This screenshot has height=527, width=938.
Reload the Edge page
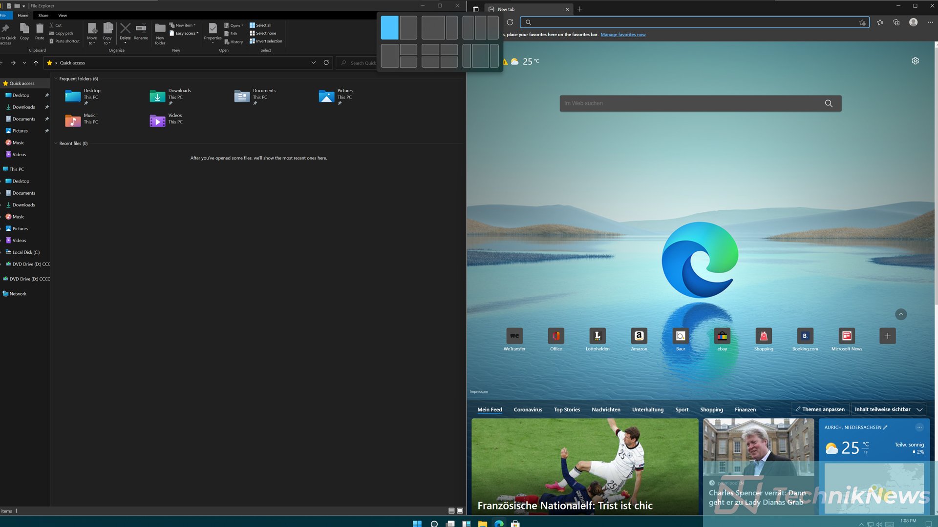pos(510,22)
